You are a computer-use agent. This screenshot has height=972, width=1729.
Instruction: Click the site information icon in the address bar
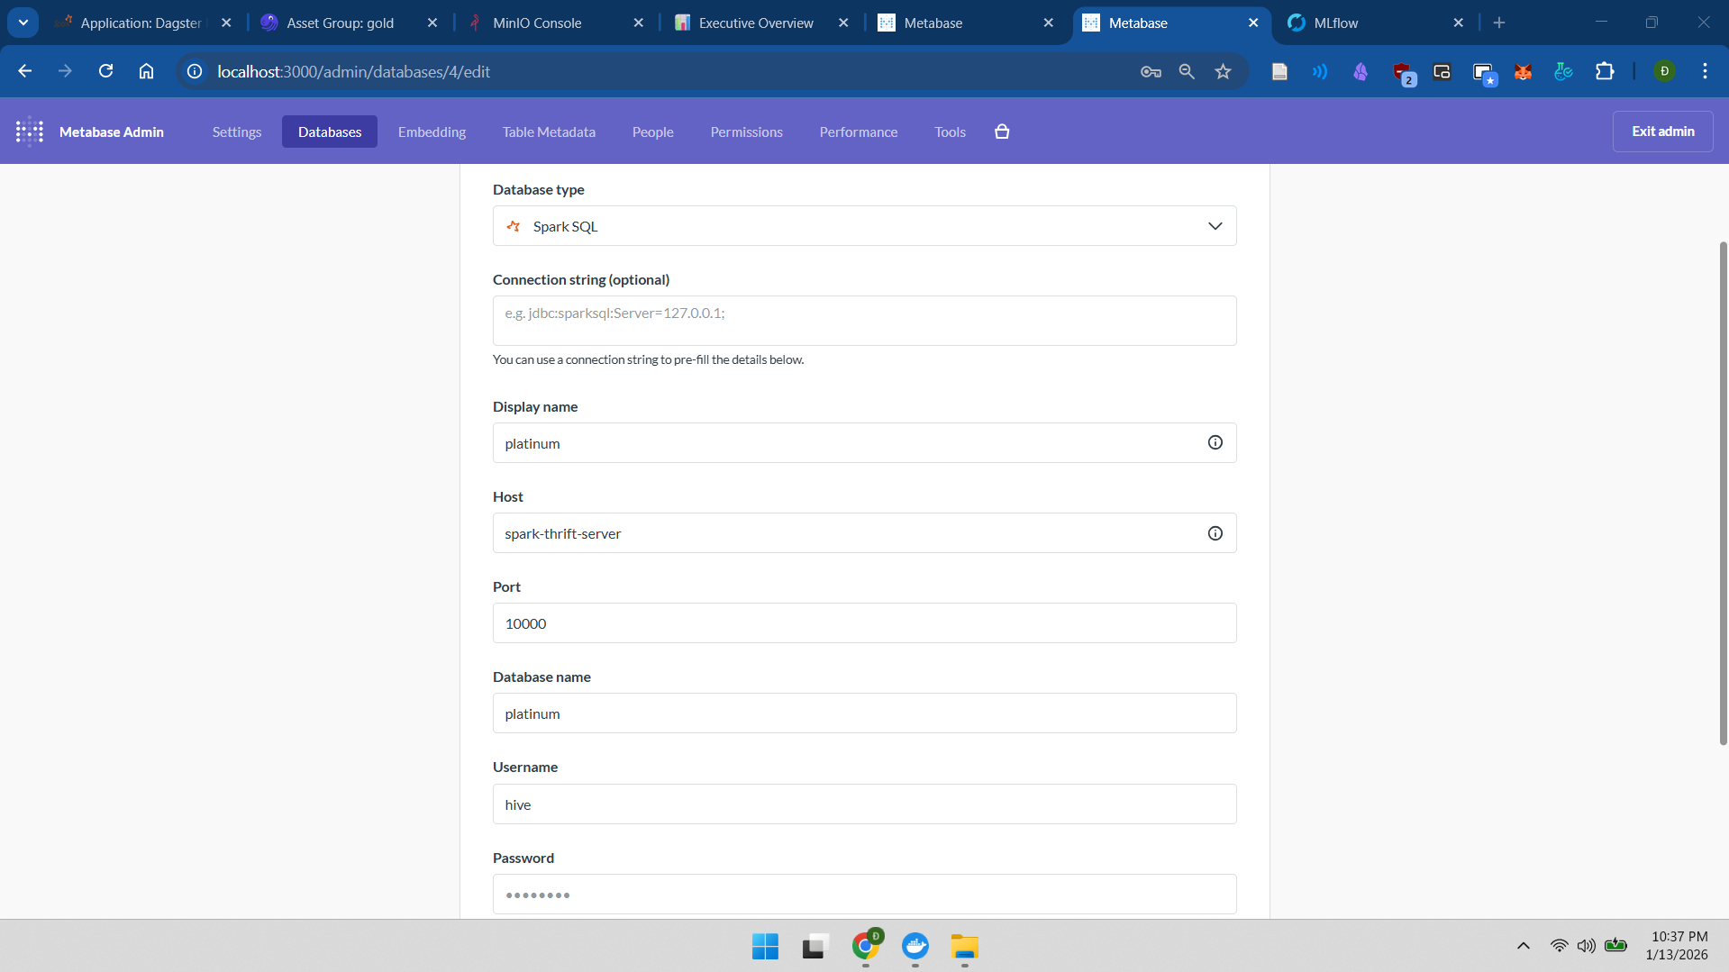click(195, 71)
